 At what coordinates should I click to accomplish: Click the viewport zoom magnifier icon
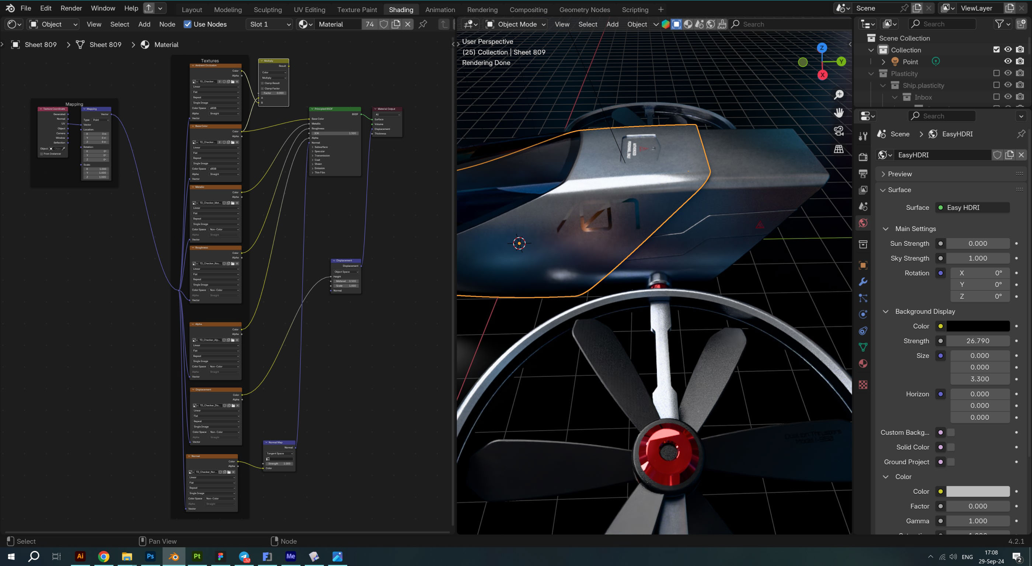(838, 95)
